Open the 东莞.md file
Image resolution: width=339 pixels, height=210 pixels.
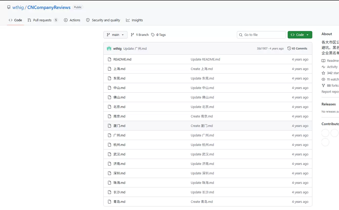[119, 78]
